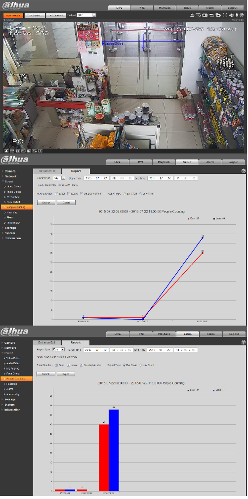
Task: Open Report Type Day dropdown on line chart page
Action: (59, 178)
